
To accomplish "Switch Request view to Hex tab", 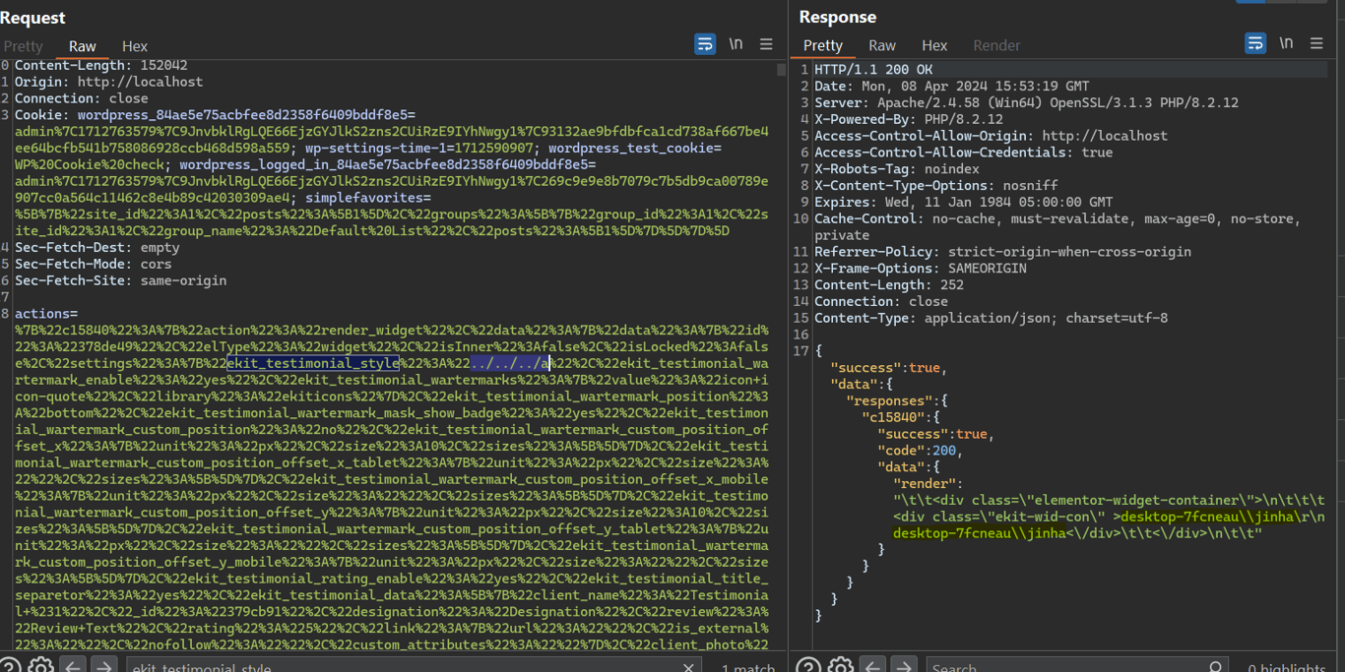I will point(135,46).
